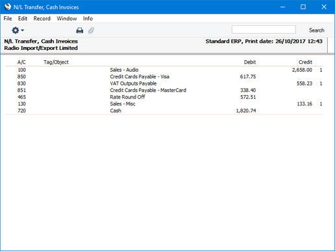Minimize the N/L Transfer window
Viewport: 335px width, 251px height.
click(282, 7)
